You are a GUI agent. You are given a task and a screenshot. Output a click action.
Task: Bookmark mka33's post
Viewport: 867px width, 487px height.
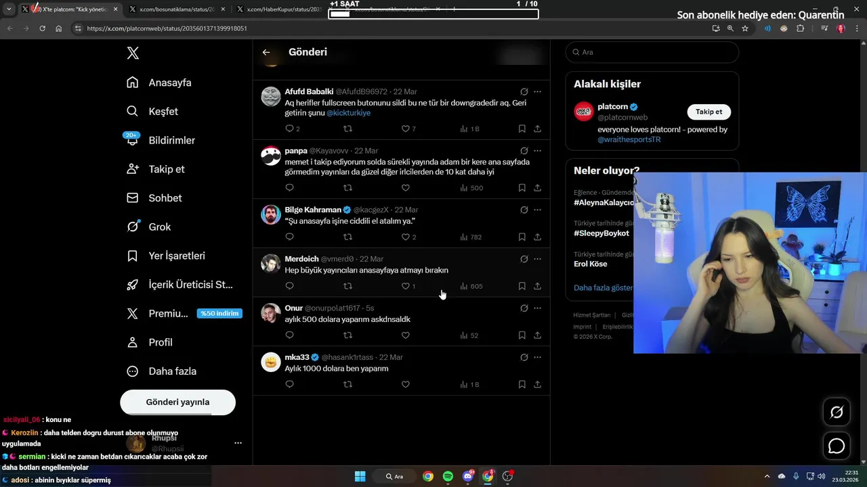click(x=522, y=384)
